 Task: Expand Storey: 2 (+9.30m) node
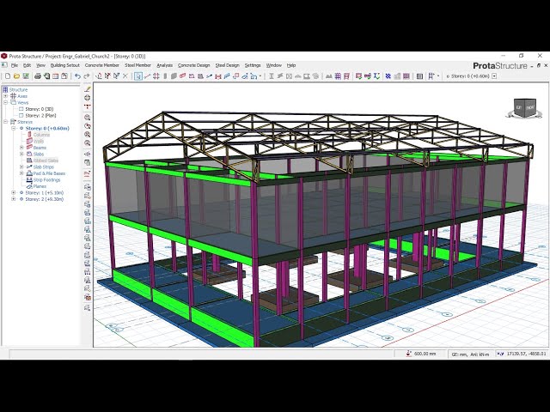[14, 199]
